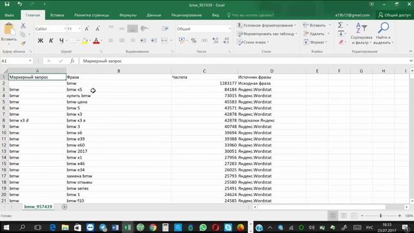Viewport: 414px width, 233px height.
Task: Select cell with value 1283177
Action: click(x=204, y=83)
